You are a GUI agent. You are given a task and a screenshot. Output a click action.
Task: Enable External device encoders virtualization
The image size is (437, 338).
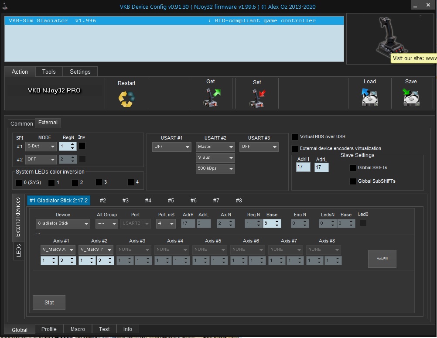294,149
